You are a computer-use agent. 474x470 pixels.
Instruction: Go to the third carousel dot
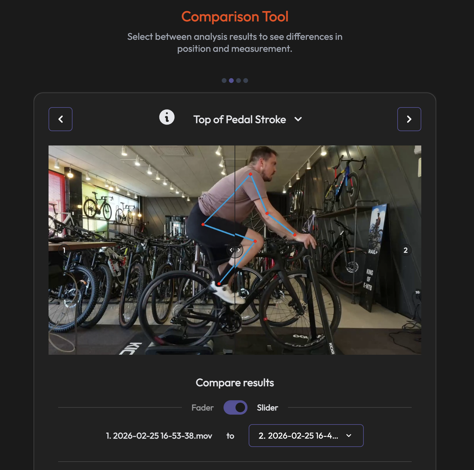pos(238,81)
